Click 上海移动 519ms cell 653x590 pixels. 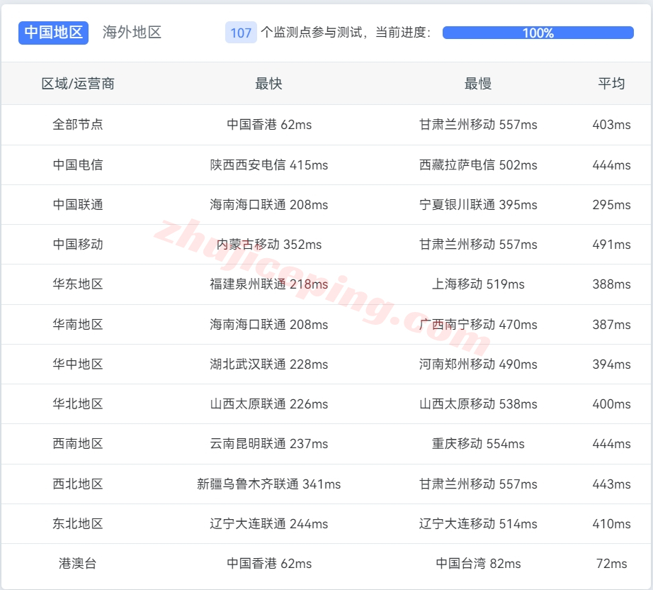point(478,284)
